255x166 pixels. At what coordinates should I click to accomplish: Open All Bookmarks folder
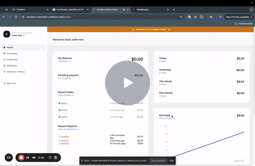[243, 24]
